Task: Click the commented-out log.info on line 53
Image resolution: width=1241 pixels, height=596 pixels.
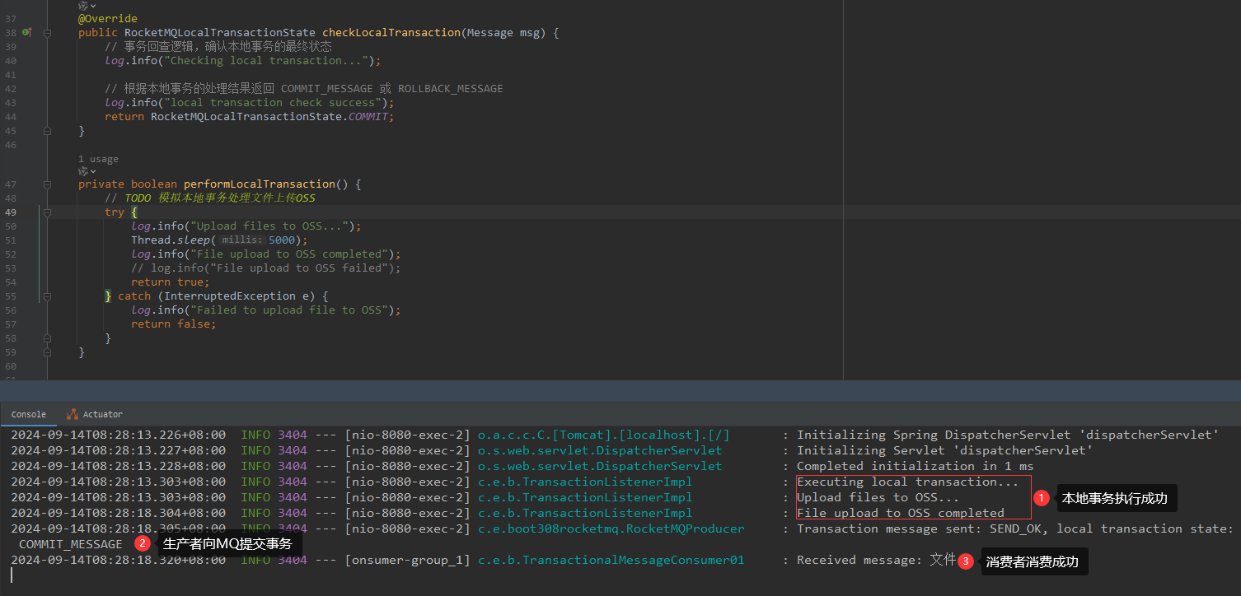Action: (x=266, y=268)
